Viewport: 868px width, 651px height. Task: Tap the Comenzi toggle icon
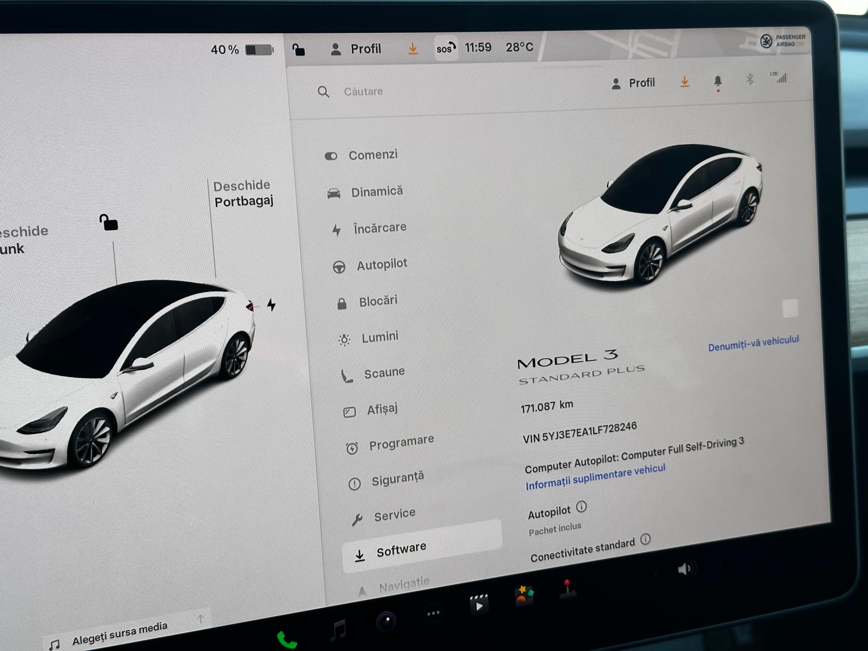click(331, 156)
